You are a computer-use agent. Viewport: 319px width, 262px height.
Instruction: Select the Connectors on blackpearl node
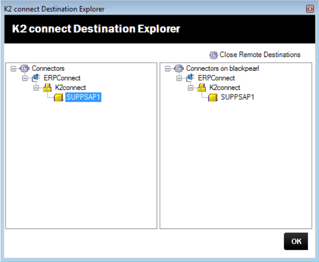pos(222,68)
